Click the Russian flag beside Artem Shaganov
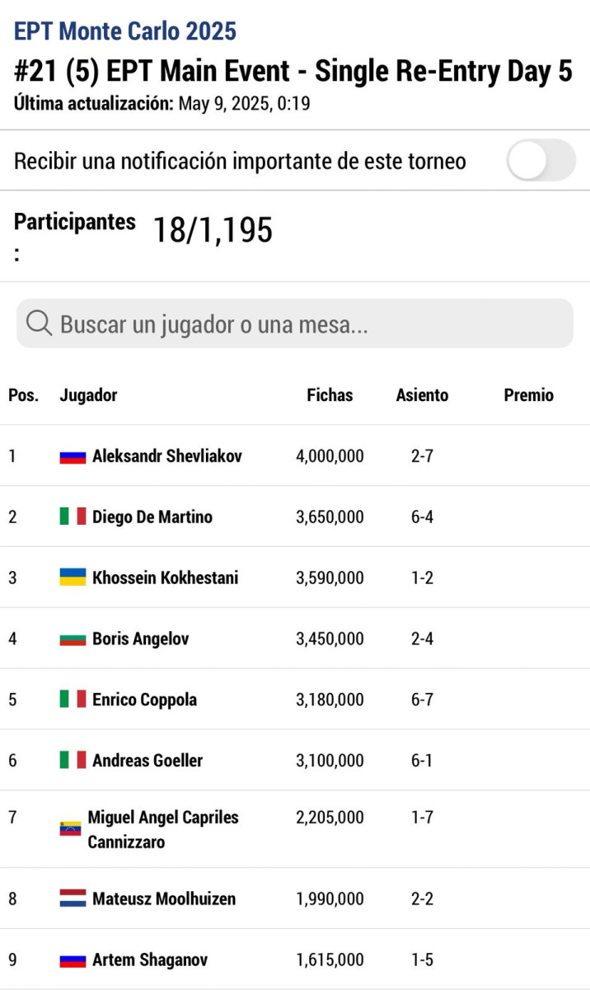Image resolution: width=590 pixels, height=990 pixels. tap(73, 960)
